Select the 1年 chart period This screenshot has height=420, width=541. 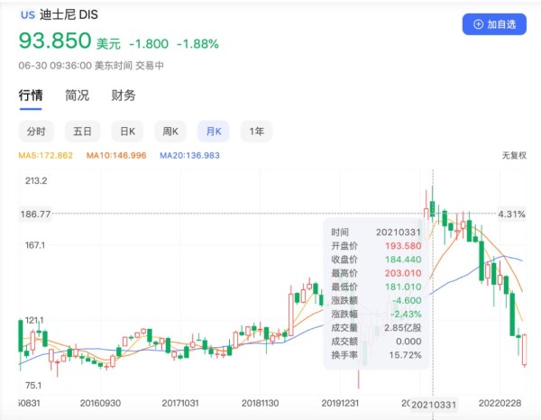[x=256, y=132]
